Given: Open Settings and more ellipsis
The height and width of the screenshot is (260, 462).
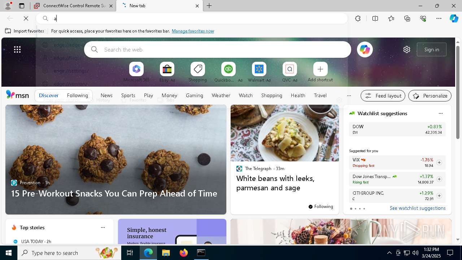Looking at the screenshot, I should coord(439,18).
